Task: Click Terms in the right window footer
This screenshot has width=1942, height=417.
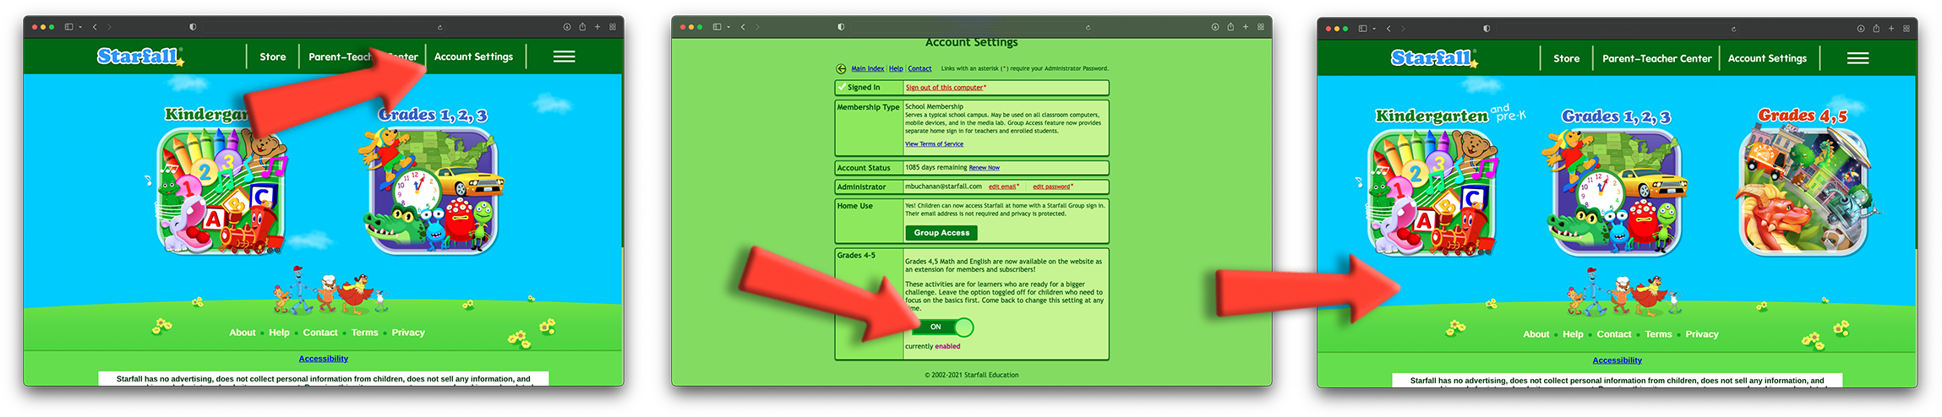Action: click(x=1659, y=334)
